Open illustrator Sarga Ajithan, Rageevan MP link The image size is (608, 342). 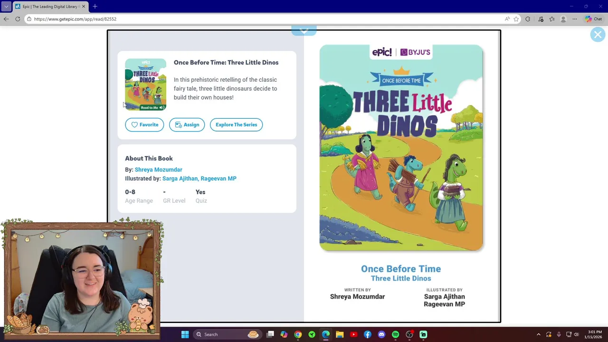coord(199,179)
